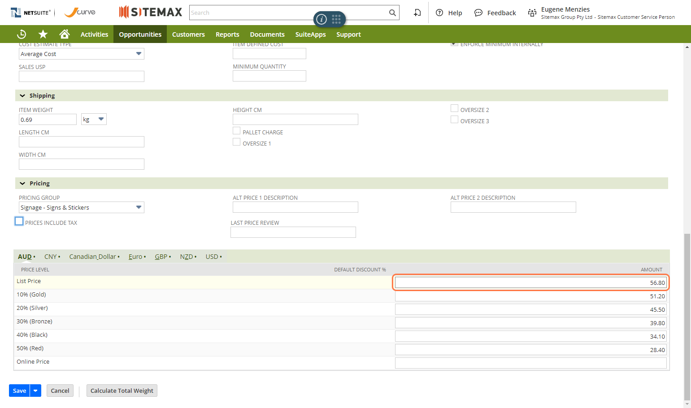Click the Cancel button
The width and height of the screenshot is (691, 408).
click(x=60, y=391)
